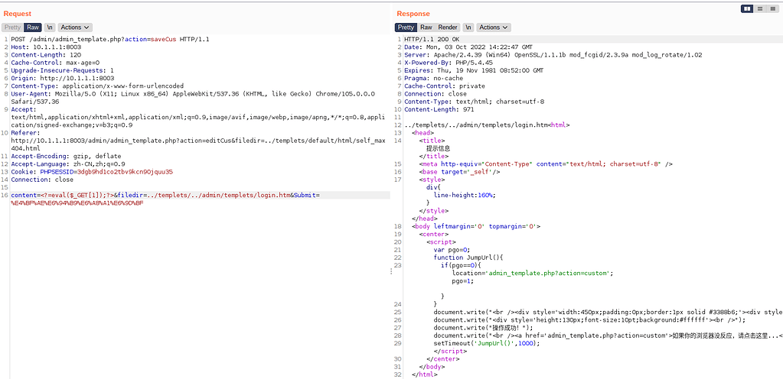Image resolution: width=783 pixels, height=379 pixels.
Task: Open the Render tab in the Response panel
Action: pos(448,28)
